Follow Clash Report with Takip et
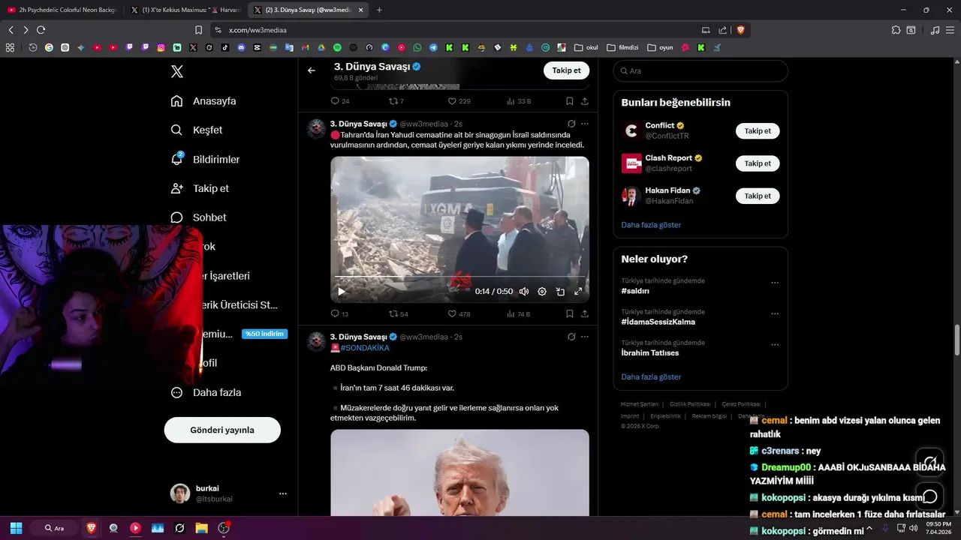 758,163
